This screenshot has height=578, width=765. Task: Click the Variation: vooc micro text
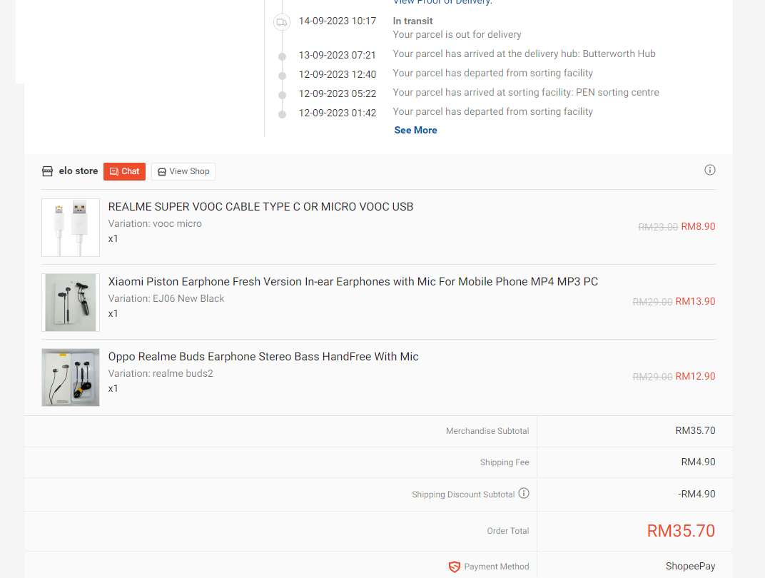point(155,223)
